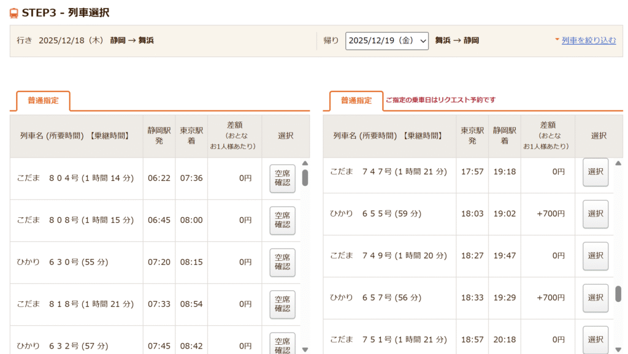Click the up arrow of the outbound list scrollbar

305,164
